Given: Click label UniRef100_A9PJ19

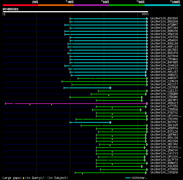Looking at the screenshot, I should coord(164,47).
